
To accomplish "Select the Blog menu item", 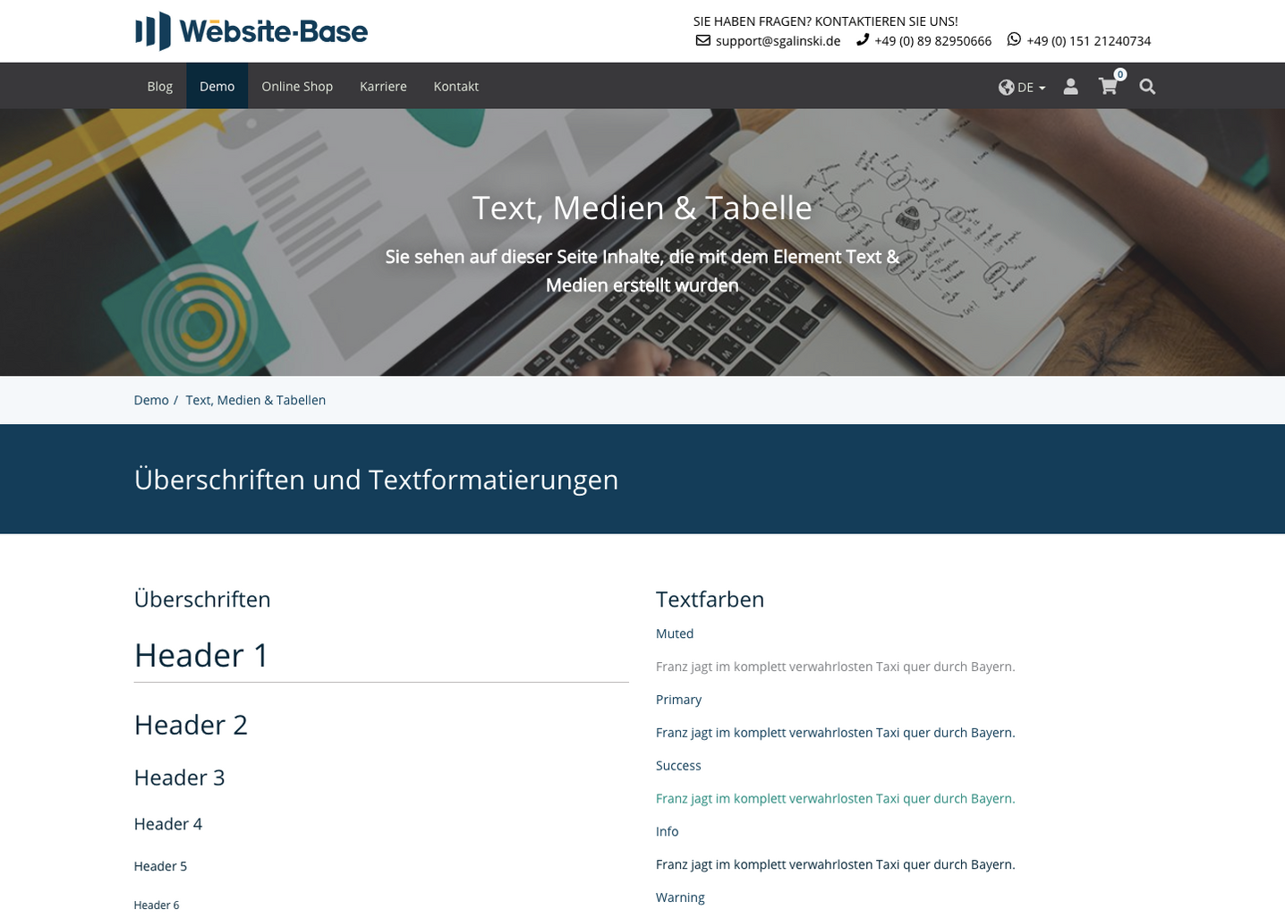I will [x=159, y=86].
